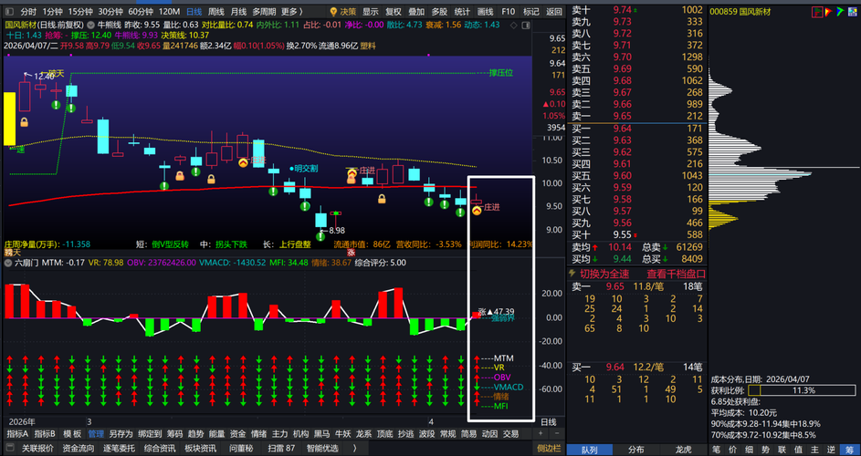
Task: Toggle the panel icon next to the diamond
Action: click(526, 25)
